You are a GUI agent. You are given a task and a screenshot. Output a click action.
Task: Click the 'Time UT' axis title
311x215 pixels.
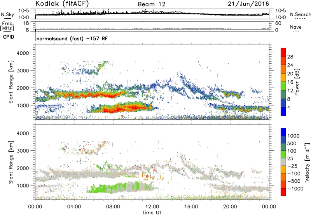[152, 213]
